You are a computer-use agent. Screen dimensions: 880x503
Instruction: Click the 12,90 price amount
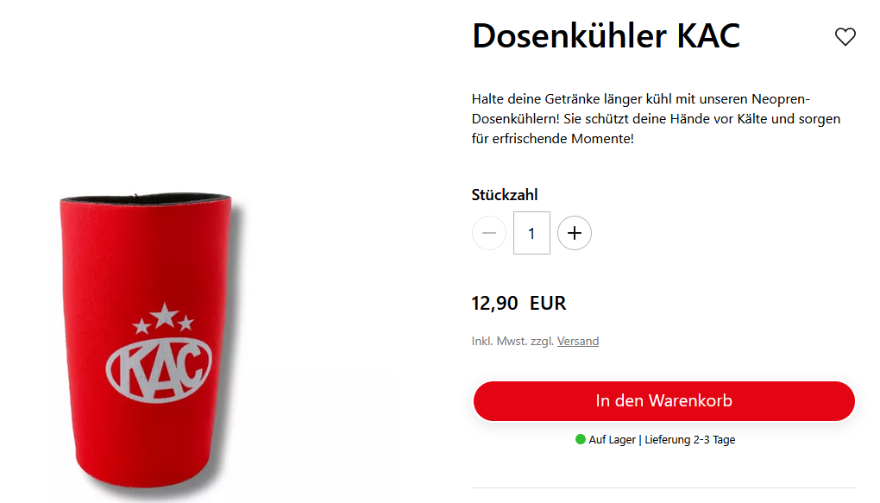[494, 303]
